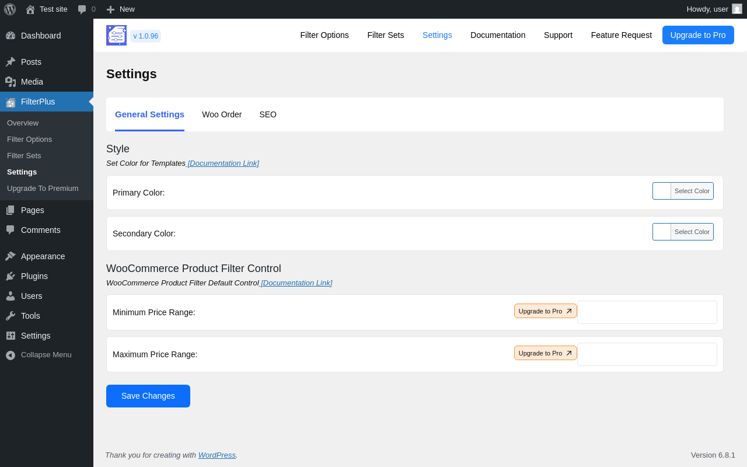Switch to the SEO tab
The image size is (747, 467).
(x=268, y=114)
